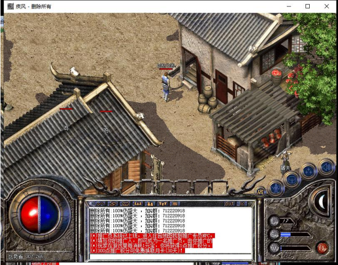This screenshot has height=265, width=338.
Task: Open the two-figures friends icon in chat toolbar
Action: coord(150,204)
